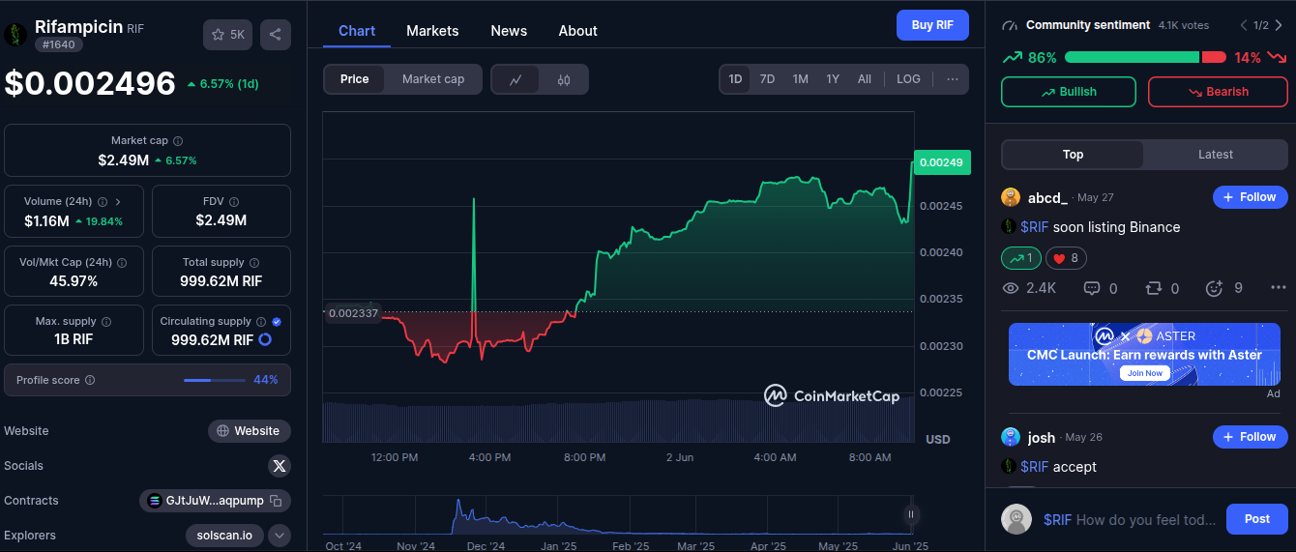Image resolution: width=1296 pixels, height=552 pixels.
Task: Open the News tab
Action: [x=509, y=31]
